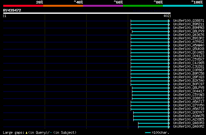Select hit label UniRef100_Q7Y050
The height and width of the screenshot is (135, 206).
coord(189,105)
